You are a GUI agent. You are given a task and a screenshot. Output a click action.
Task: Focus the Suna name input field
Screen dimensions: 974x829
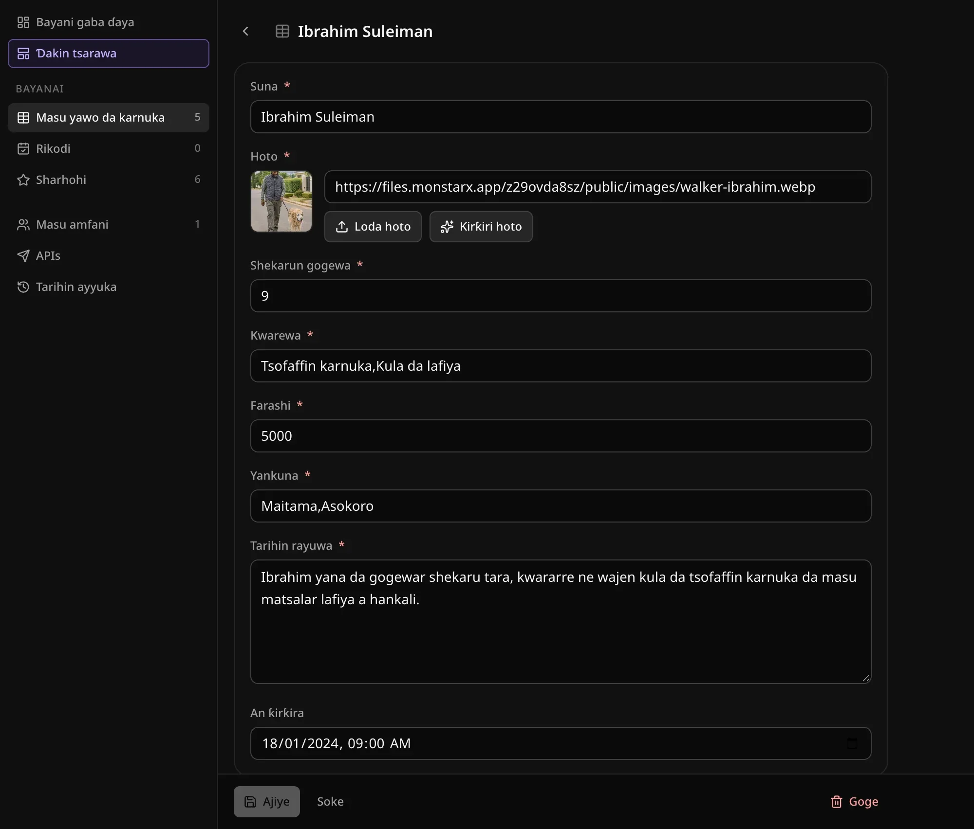click(561, 117)
